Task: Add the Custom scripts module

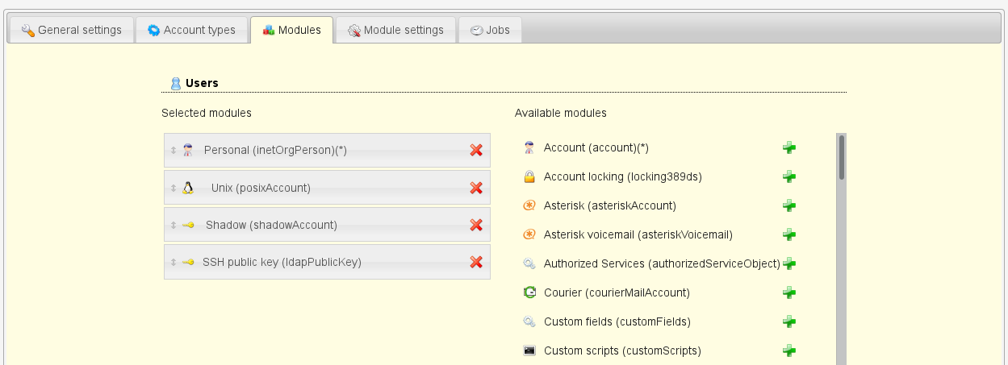Action: point(789,350)
